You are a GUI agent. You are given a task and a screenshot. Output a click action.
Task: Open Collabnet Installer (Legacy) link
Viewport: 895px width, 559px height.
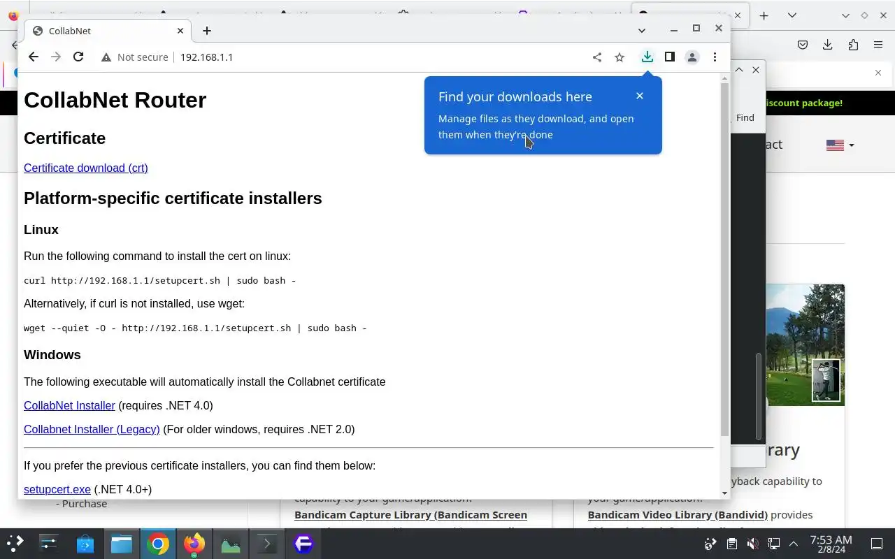92,429
